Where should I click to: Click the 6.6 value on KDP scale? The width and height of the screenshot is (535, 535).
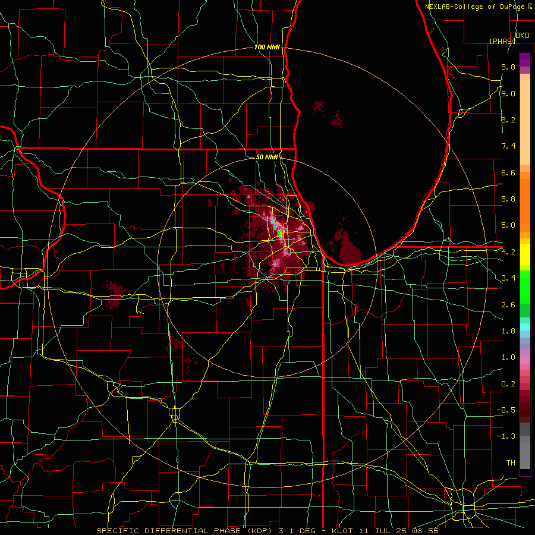[x=508, y=172]
